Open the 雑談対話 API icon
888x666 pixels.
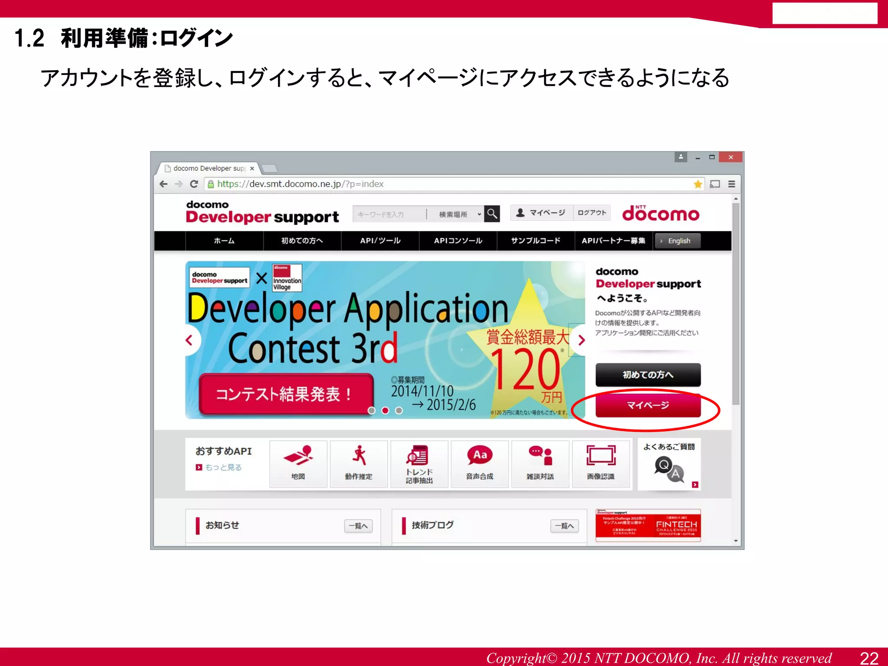[540, 464]
